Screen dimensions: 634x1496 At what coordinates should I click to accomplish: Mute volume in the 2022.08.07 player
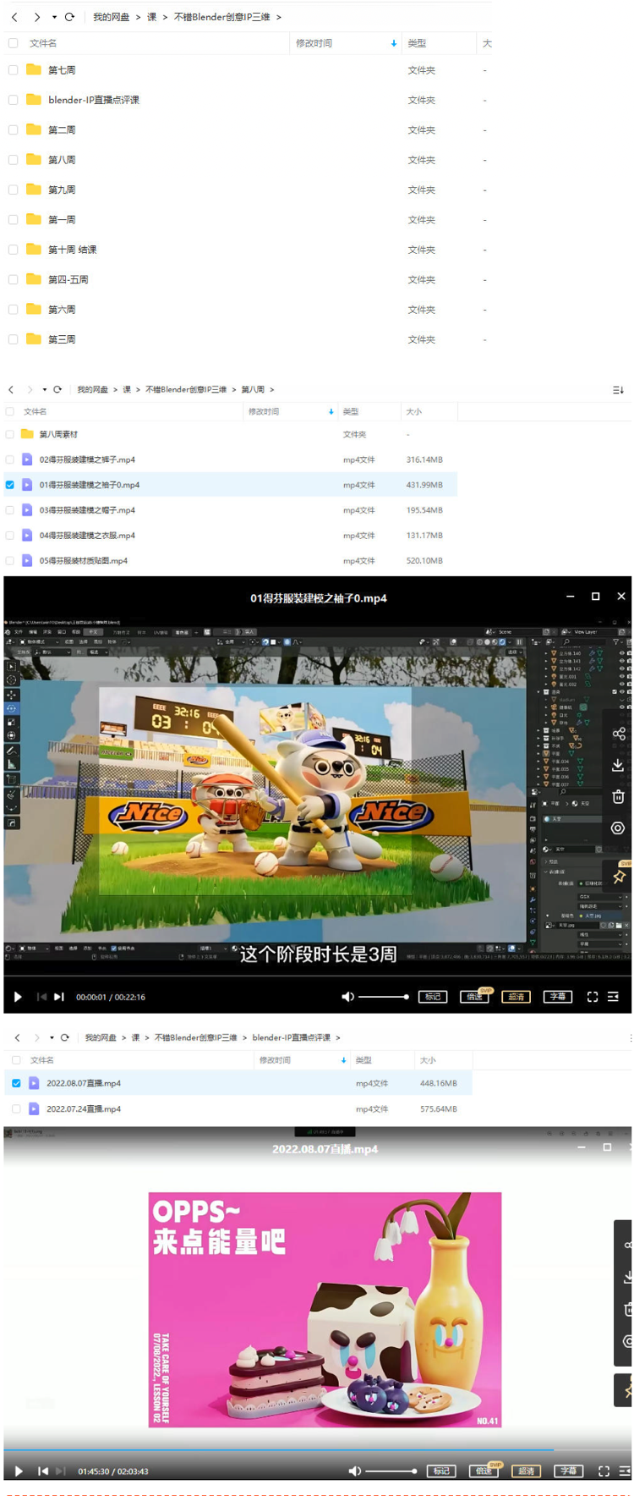point(355,1471)
